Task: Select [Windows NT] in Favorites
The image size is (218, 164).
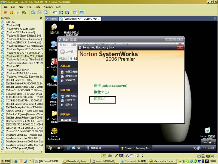Action: [11, 66]
